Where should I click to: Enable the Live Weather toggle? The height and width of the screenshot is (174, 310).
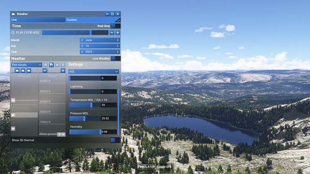tap(115, 58)
